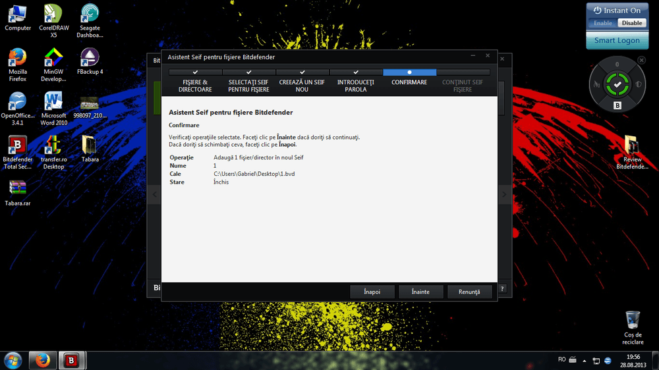Click the RO language indicator
This screenshot has width=659, height=370.
[561, 359]
